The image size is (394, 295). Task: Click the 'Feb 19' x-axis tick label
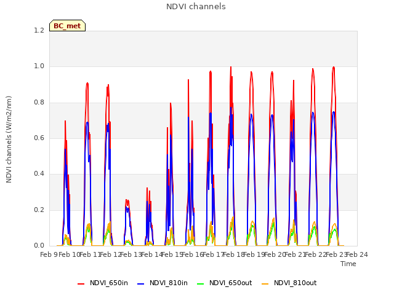pyautogui.click(x=254, y=254)
